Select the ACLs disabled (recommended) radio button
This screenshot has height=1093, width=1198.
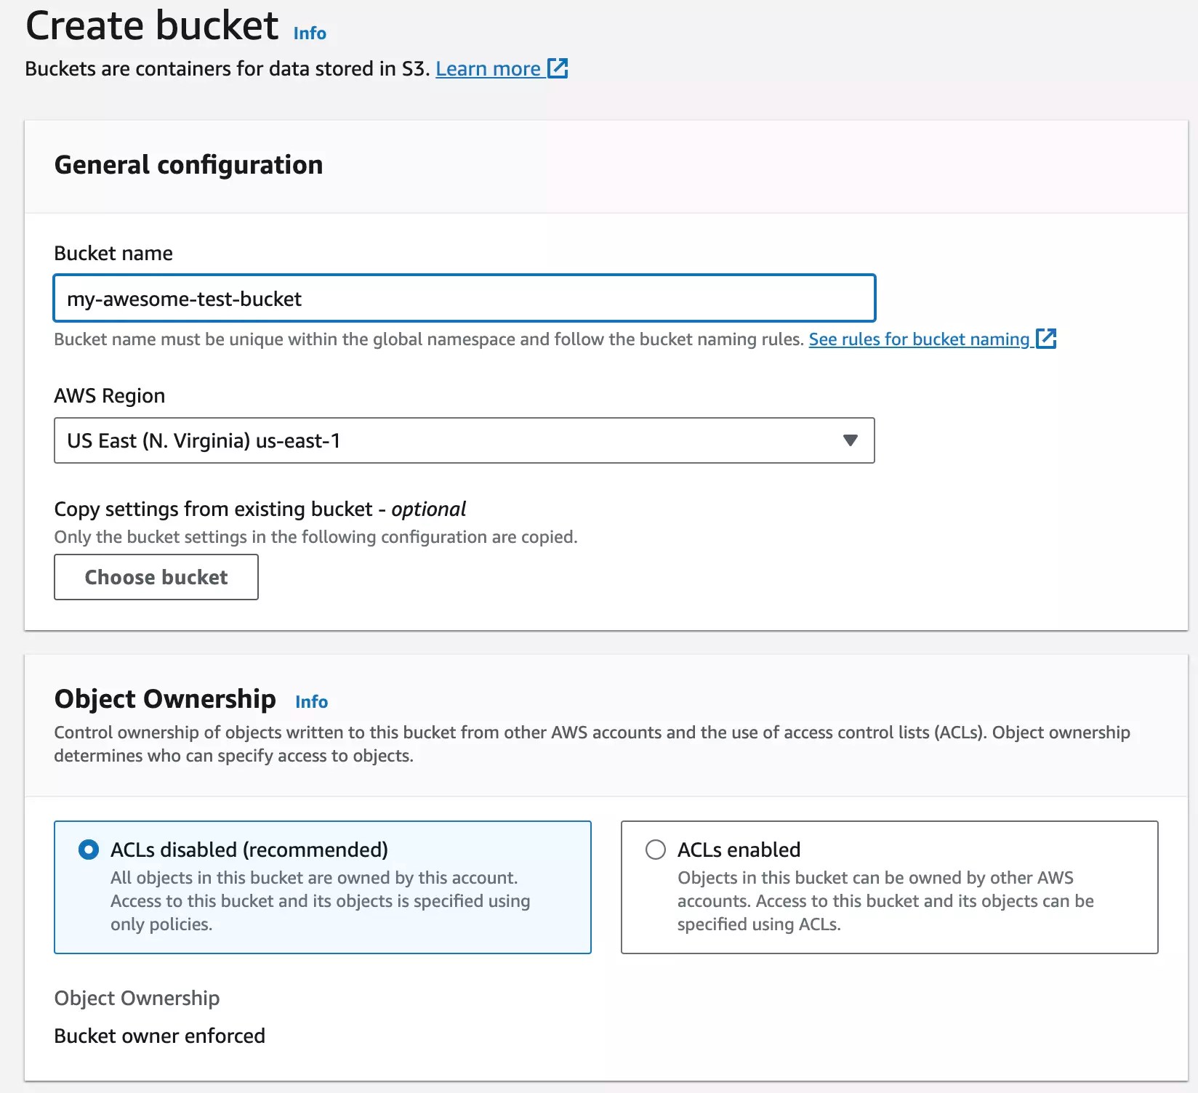click(89, 850)
